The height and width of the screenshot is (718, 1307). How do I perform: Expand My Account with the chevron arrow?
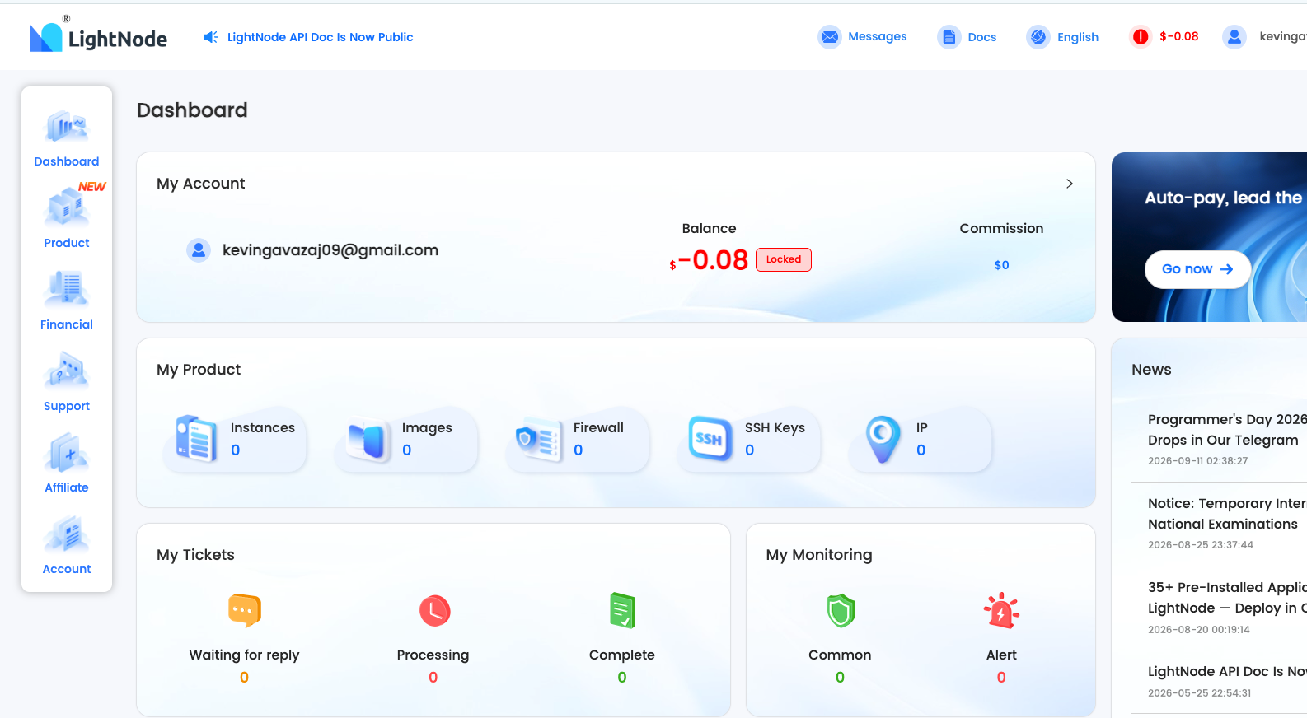click(x=1070, y=184)
